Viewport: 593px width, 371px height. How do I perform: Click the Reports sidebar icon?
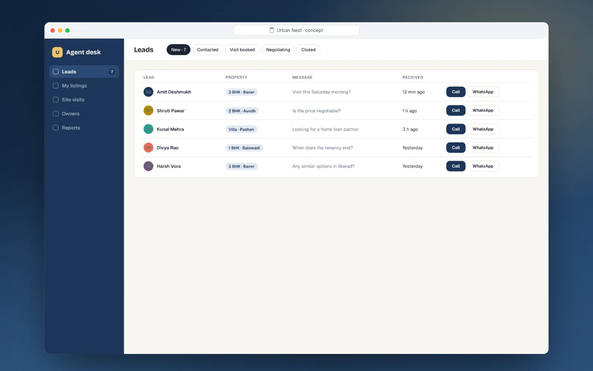(x=56, y=128)
